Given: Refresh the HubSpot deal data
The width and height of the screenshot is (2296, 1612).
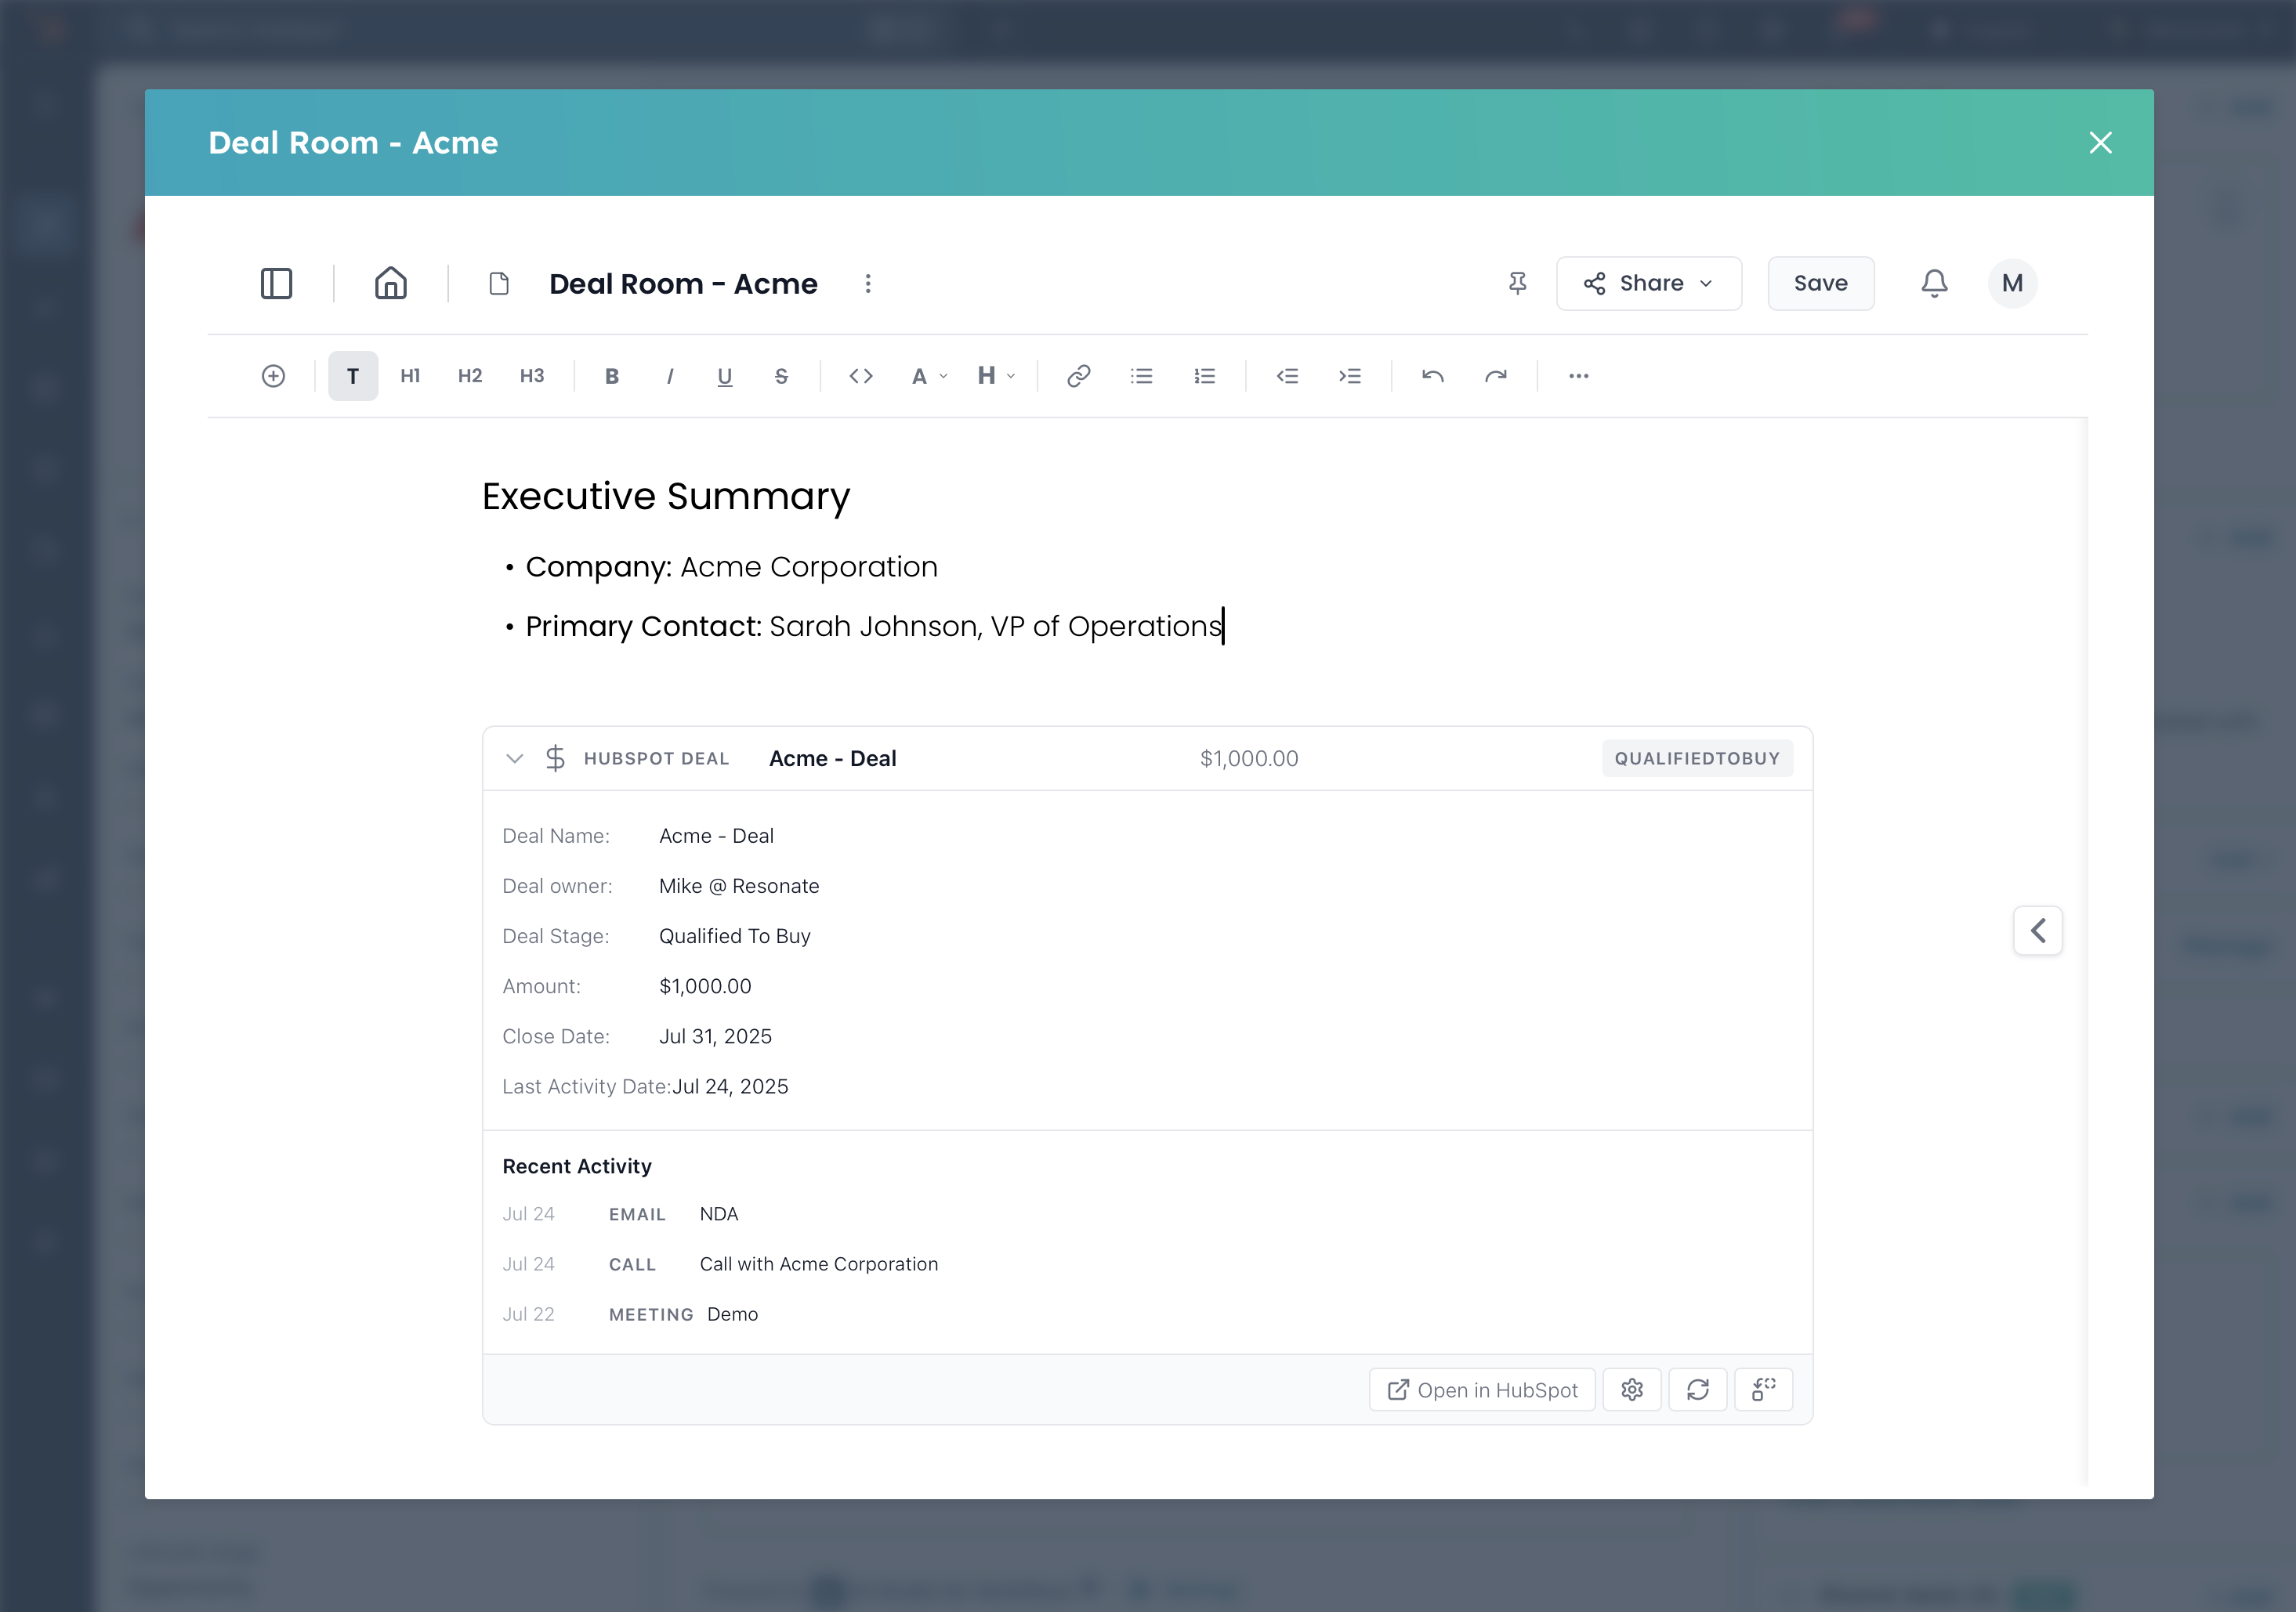Looking at the screenshot, I should pos(1698,1389).
